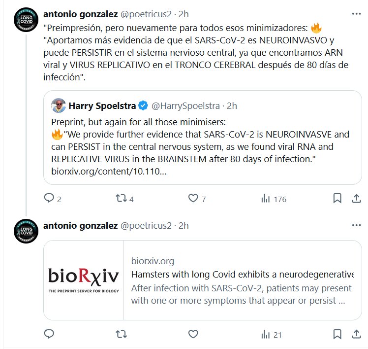Like the bioRxiv link tweet
This screenshot has width=368, height=349.
point(193,334)
